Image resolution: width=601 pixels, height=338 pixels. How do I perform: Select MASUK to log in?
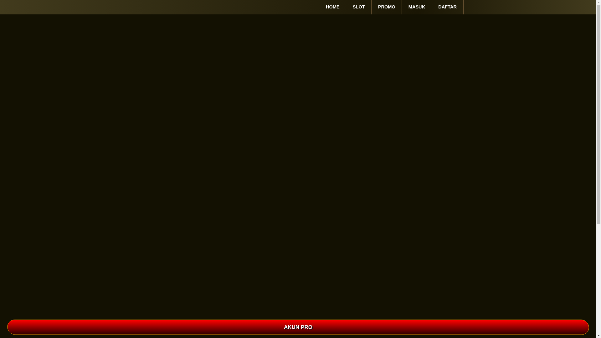[417, 7]
